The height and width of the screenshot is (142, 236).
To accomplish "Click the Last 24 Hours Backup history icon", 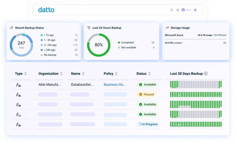I will [x=89, y=28].
